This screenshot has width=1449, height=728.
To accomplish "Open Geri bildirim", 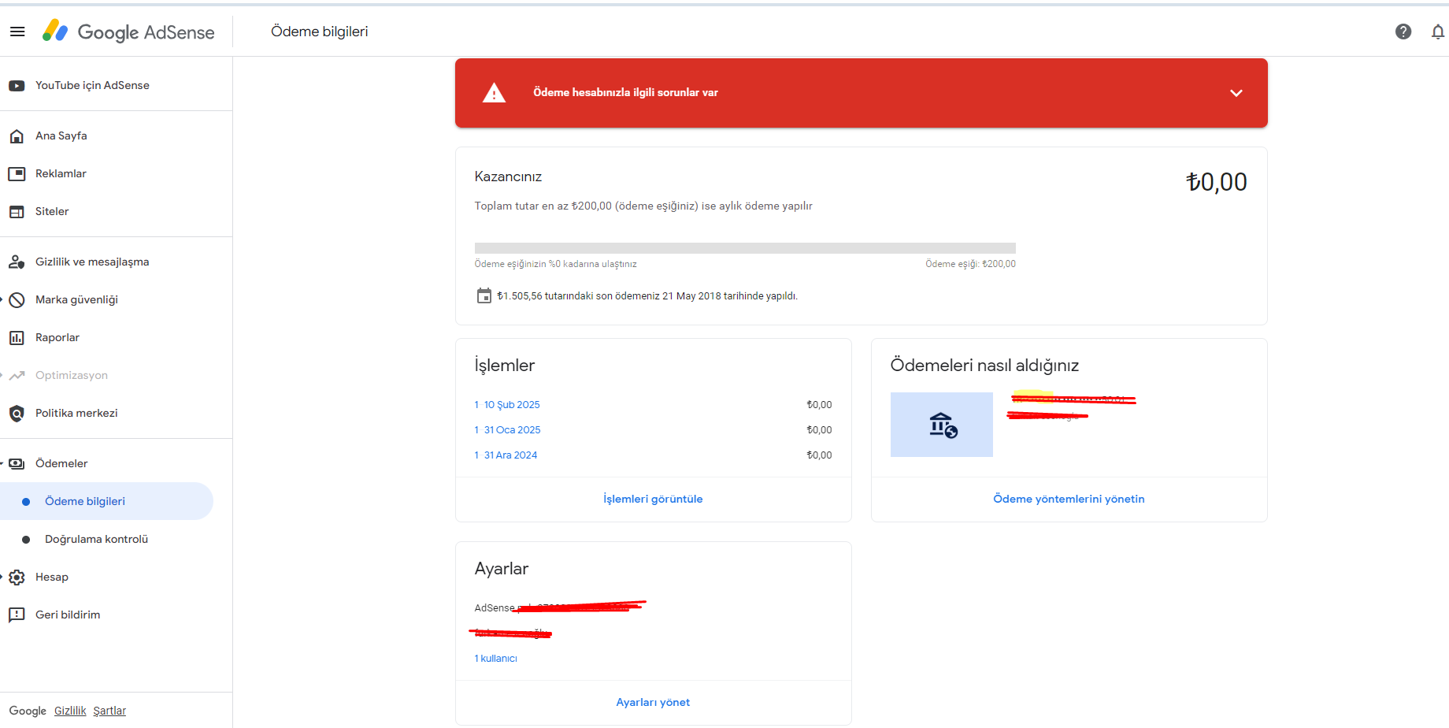I will click(68, 615).
